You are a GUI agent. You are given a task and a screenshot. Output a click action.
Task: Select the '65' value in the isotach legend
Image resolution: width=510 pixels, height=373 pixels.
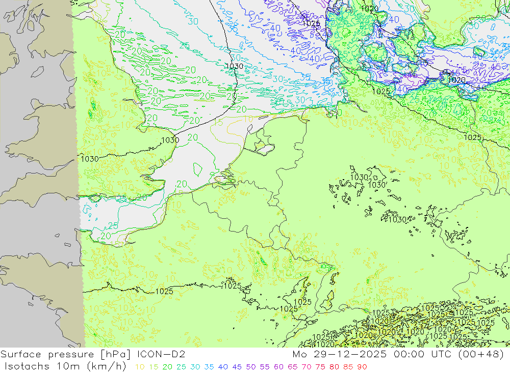[x=292, y=367]
